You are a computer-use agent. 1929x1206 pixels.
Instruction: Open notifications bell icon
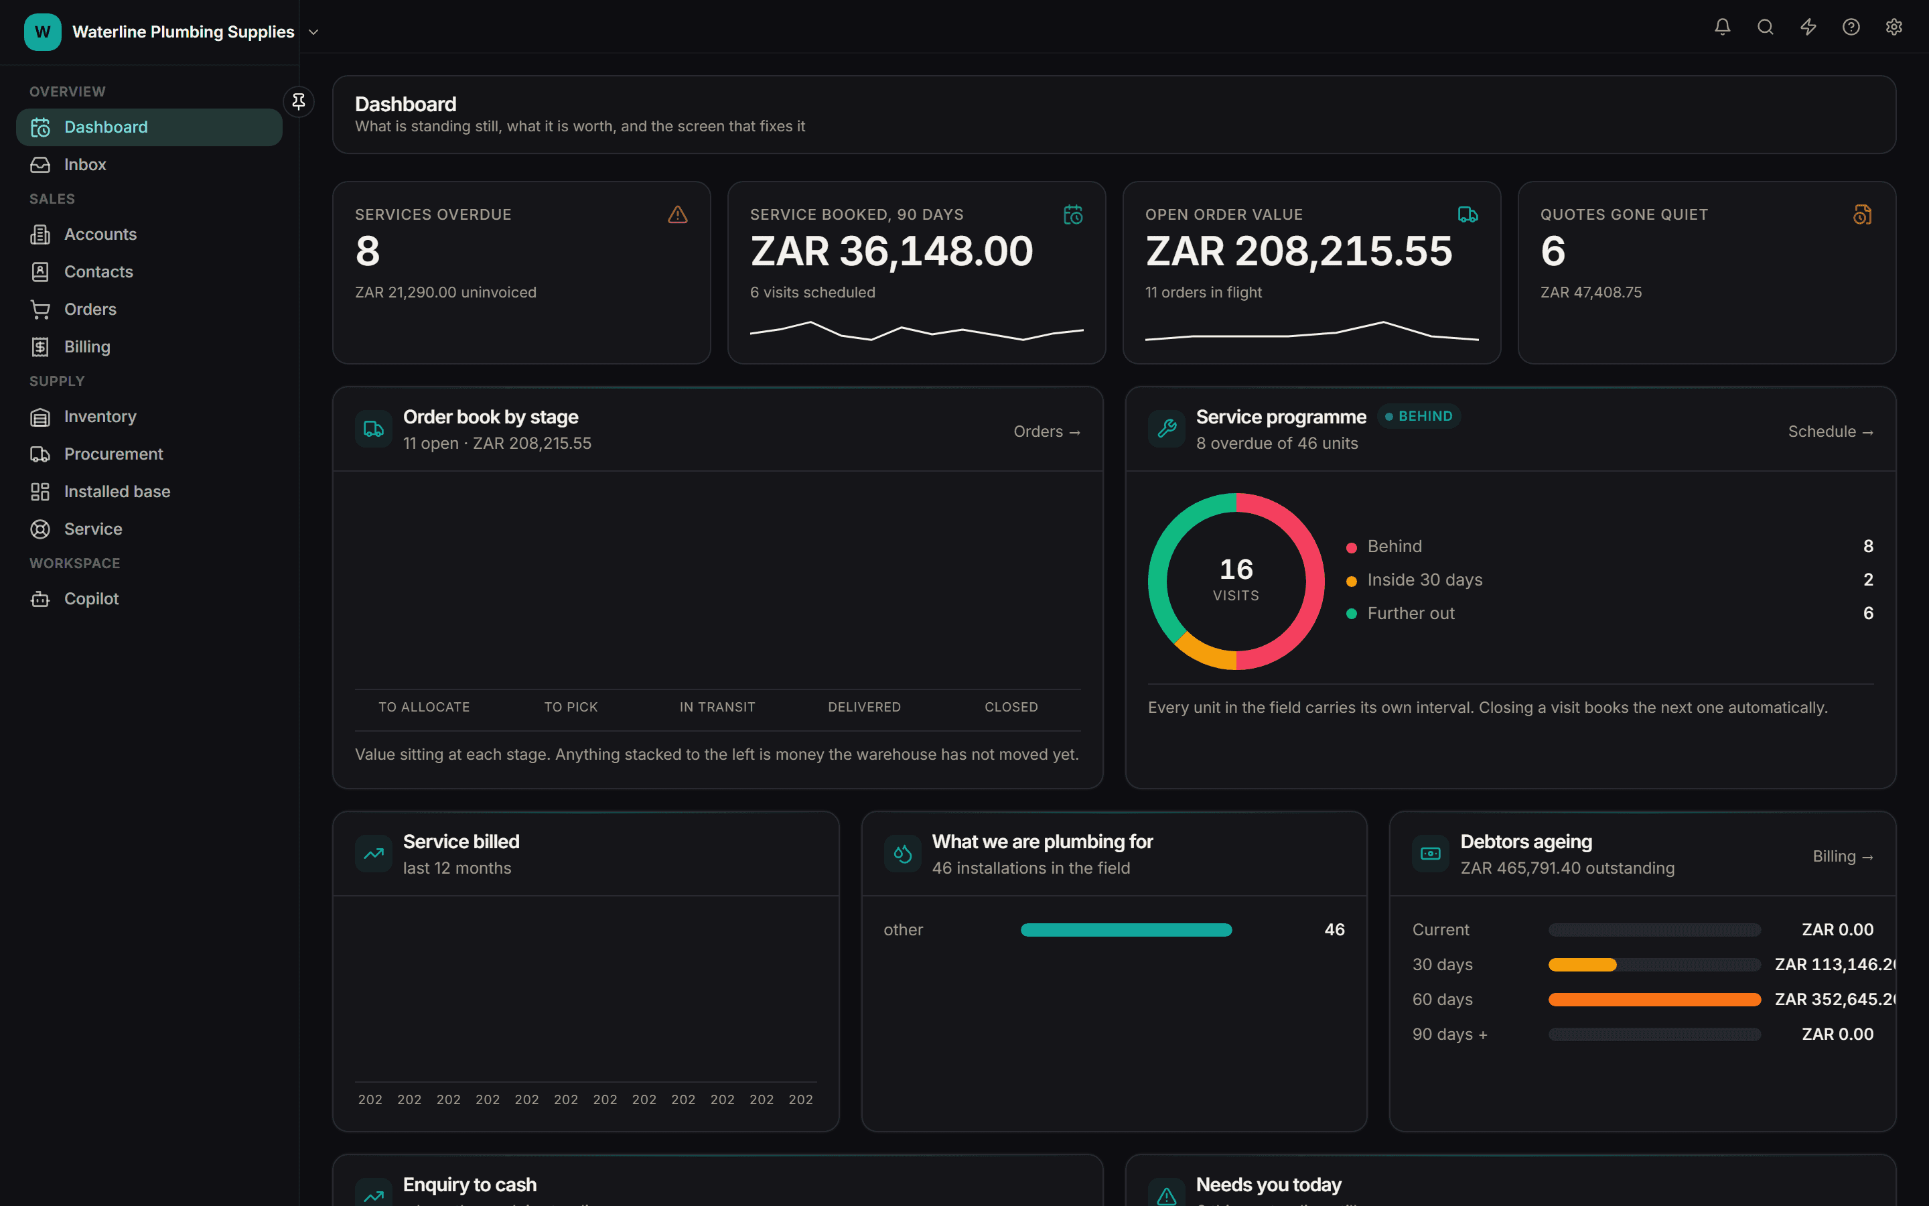point(1723,27)
